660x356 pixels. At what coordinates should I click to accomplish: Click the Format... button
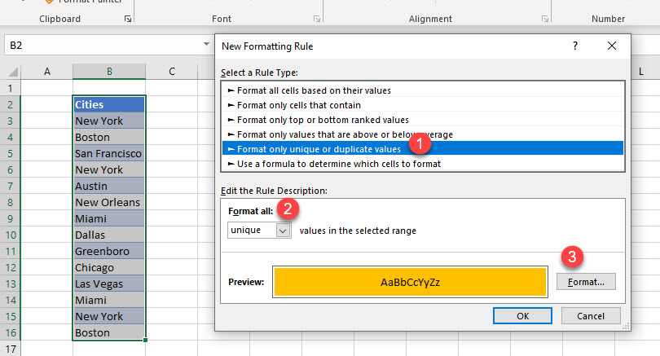tap(586, 282)
